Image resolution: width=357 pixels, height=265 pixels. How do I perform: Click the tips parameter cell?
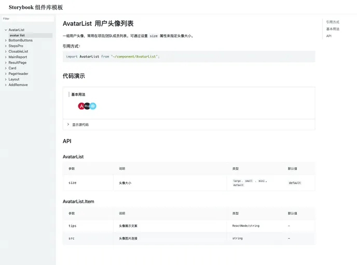pyautogui.click(x=88, y=226)
